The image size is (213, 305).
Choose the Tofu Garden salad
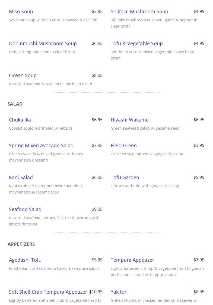pos(125,177)
